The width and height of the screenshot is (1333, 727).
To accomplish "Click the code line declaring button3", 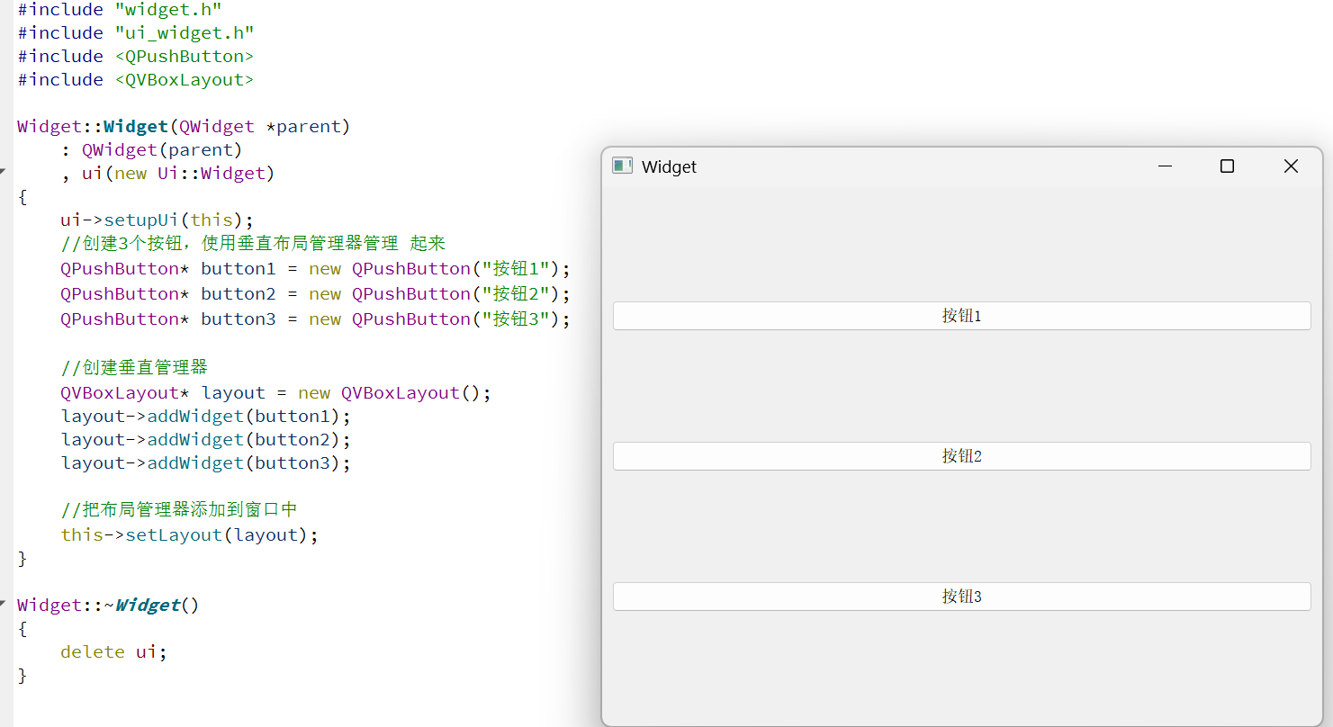I will point(316,319).
